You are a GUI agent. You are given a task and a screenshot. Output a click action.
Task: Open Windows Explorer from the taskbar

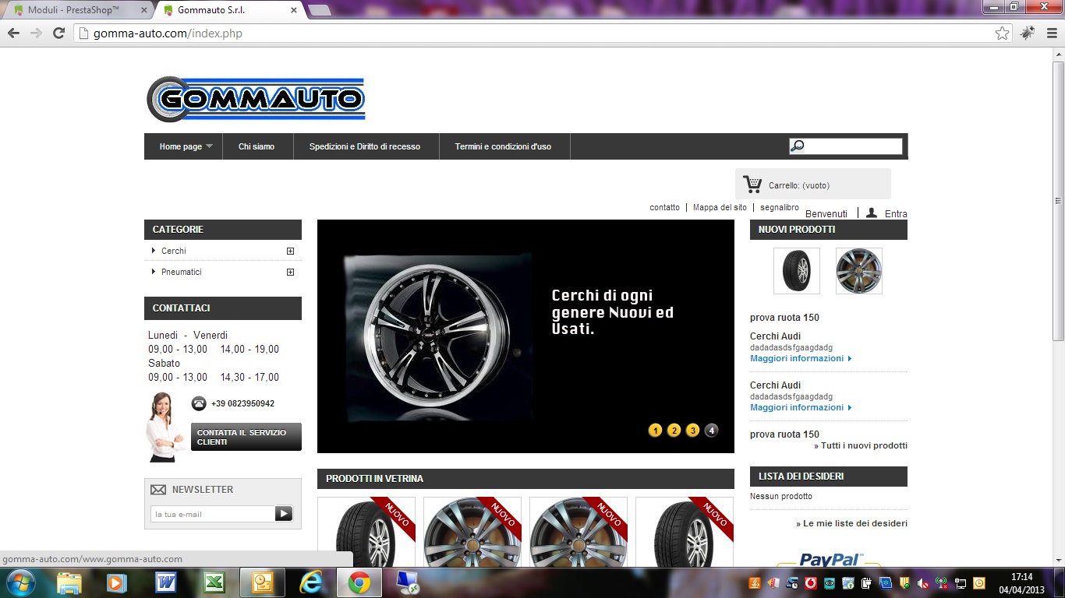pyautogui.click(x=69, y=582)
